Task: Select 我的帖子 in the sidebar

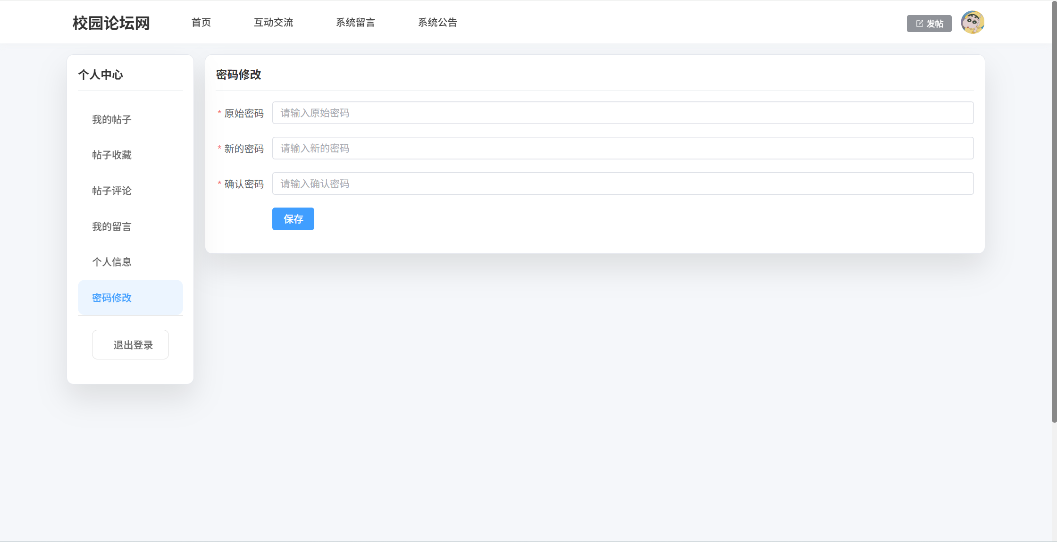Action: pos(112,119)
